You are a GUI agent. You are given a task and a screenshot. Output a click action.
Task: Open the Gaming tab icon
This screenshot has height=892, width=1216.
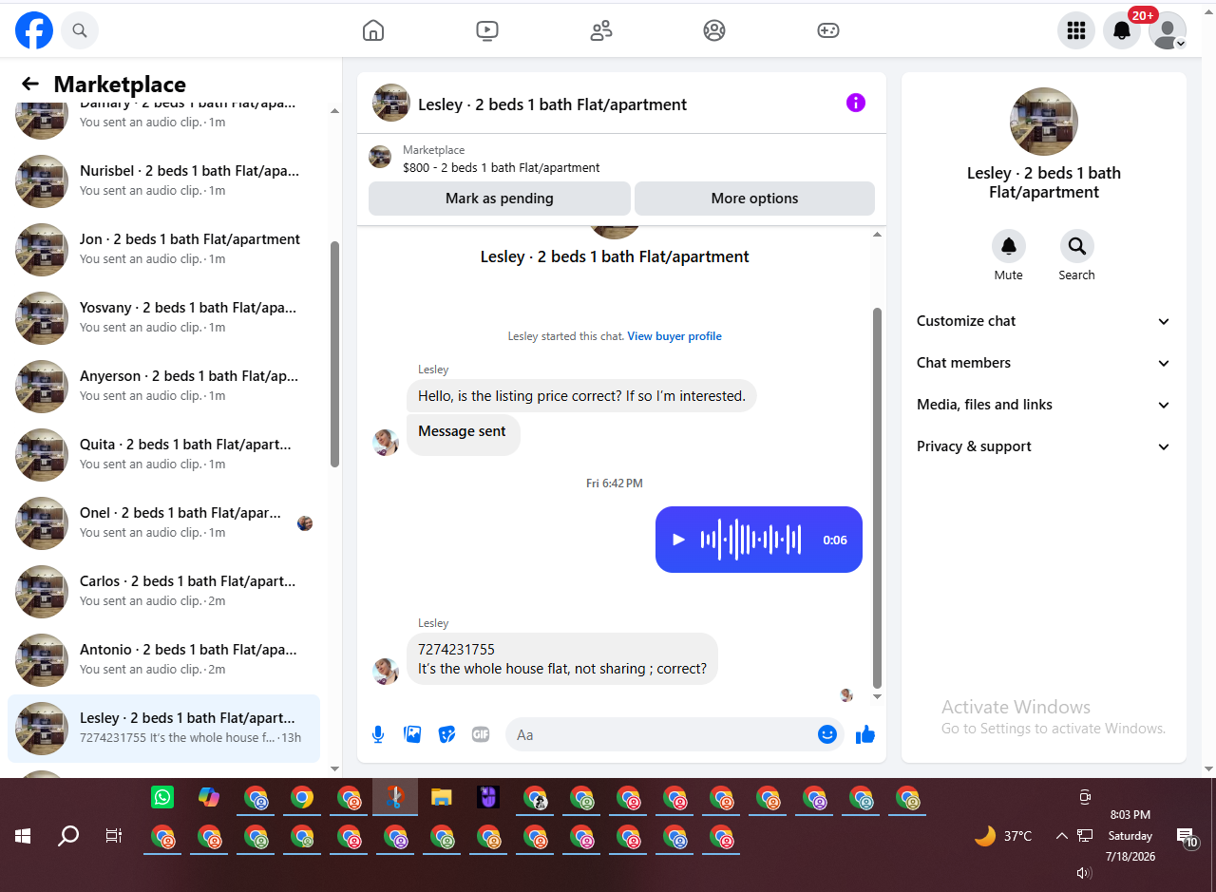pyautogui.click(x=828, y=30)
